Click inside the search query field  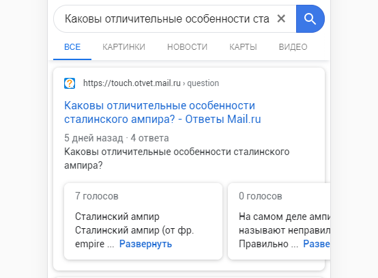pos(166,18)
